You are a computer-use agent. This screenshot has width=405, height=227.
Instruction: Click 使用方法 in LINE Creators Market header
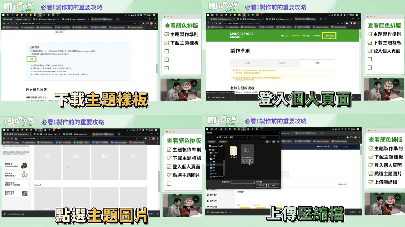[x=284, y=36]
